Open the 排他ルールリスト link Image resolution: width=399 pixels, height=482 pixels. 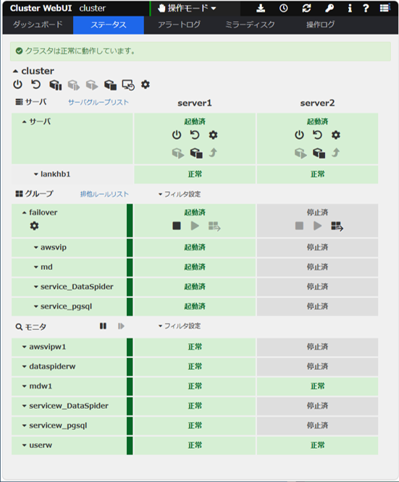pyautogui.click(x=104, y=194)
